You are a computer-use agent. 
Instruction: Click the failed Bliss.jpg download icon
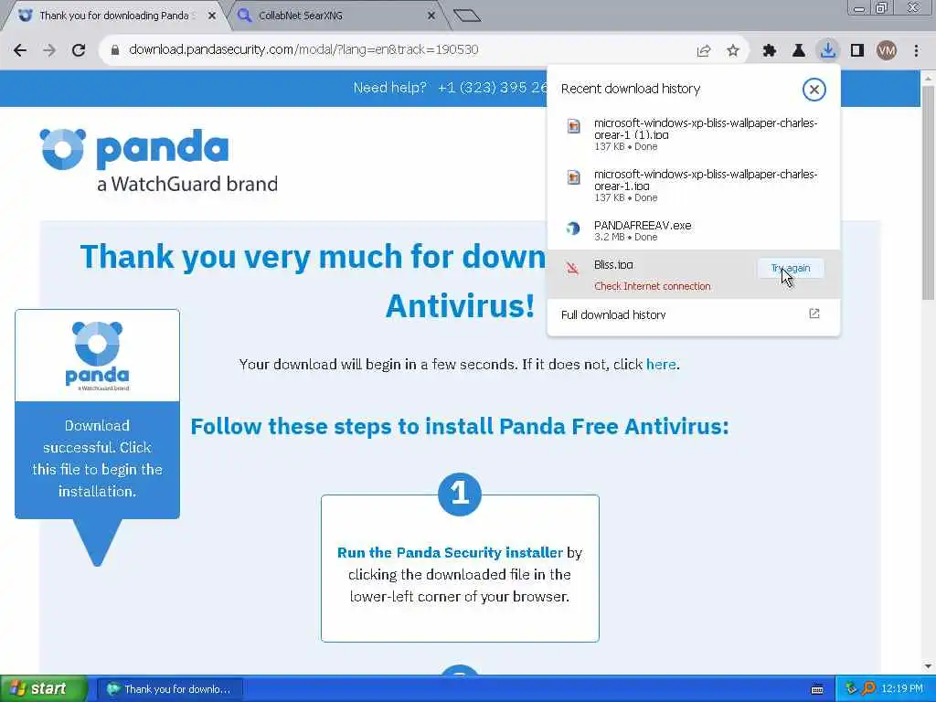pos(572,268)
